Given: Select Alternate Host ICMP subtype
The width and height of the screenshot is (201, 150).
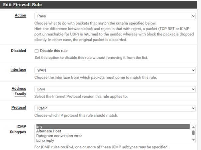Looking at the screenshot, I should coord(113,131).
